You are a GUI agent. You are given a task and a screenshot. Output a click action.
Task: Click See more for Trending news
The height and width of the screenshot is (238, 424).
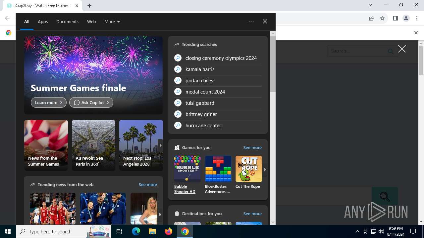click(x=148, y=184)
